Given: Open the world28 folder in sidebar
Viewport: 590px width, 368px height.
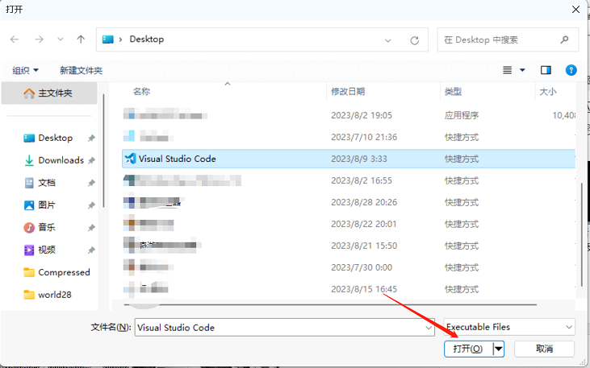Looking at the screenshot, I should pyautogui.click(x=55, y=295).
